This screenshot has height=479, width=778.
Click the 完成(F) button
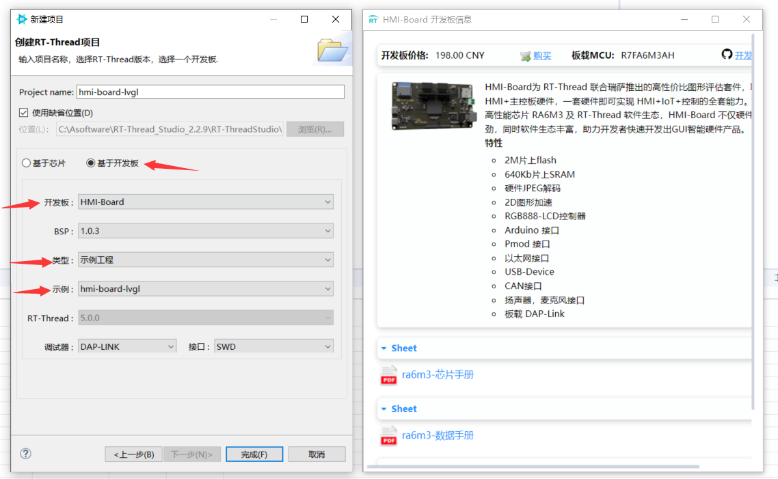coord(254,454)
